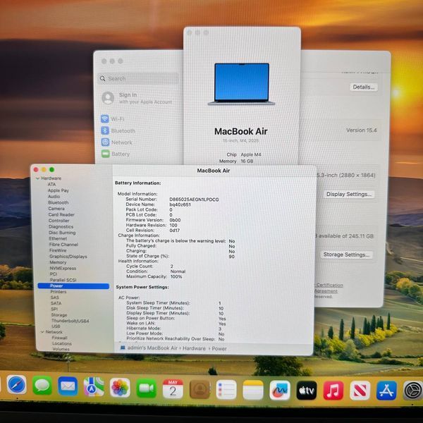
Task: Launch App Store from the Dock
Action: pos(386,391)
